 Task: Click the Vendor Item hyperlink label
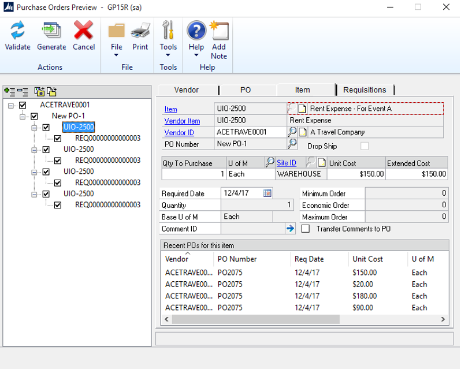(183, 121)
